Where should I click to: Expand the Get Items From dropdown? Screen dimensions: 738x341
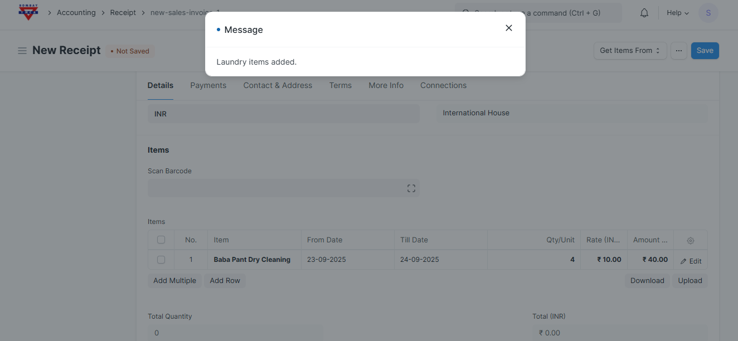(x=630, y=51)
